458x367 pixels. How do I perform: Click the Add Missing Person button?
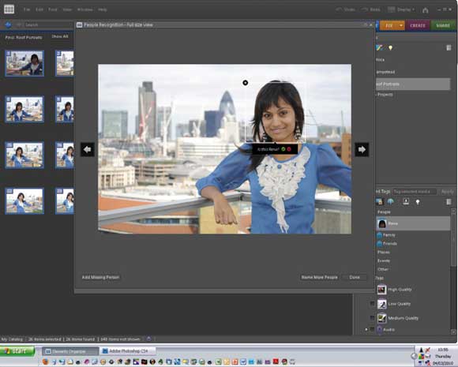click(100, 277)
